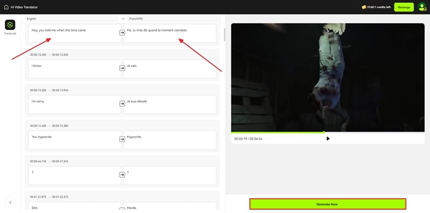
Task: Seek using the green video progress bar
Action: [x=328, y=132]
